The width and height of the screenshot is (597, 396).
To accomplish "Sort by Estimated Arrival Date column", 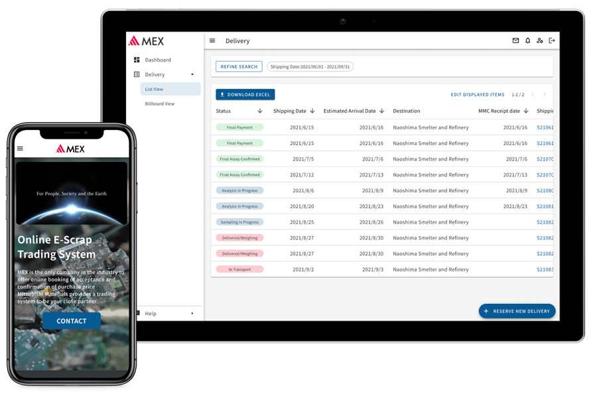I will pyautogui.click(x=381, y=111).
